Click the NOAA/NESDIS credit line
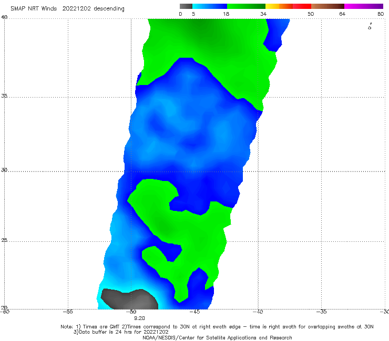 (217, 337)
